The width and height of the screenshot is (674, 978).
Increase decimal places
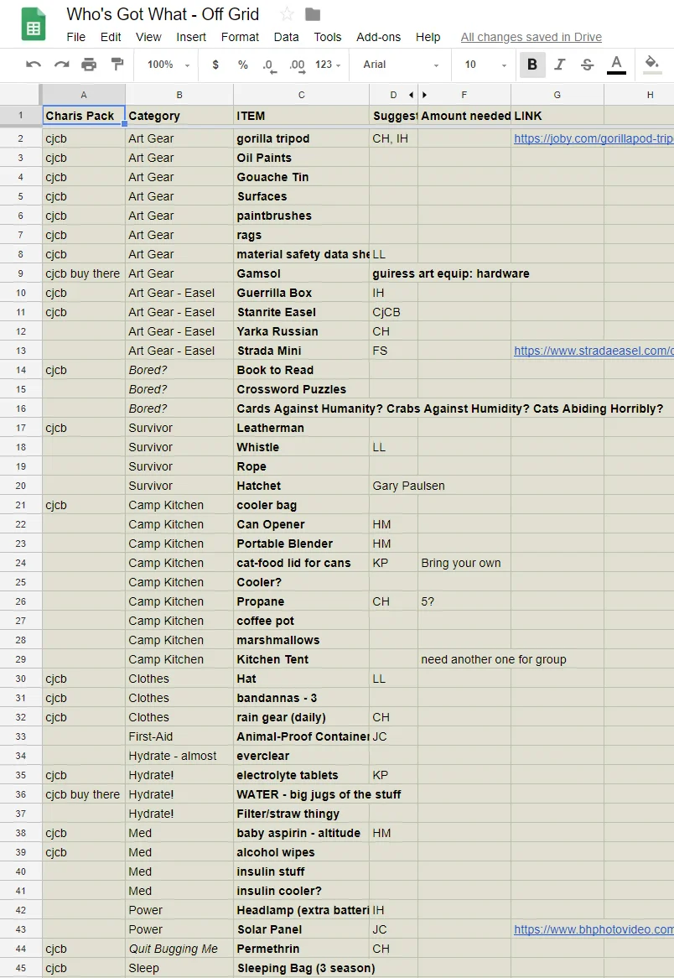point(298,65)
